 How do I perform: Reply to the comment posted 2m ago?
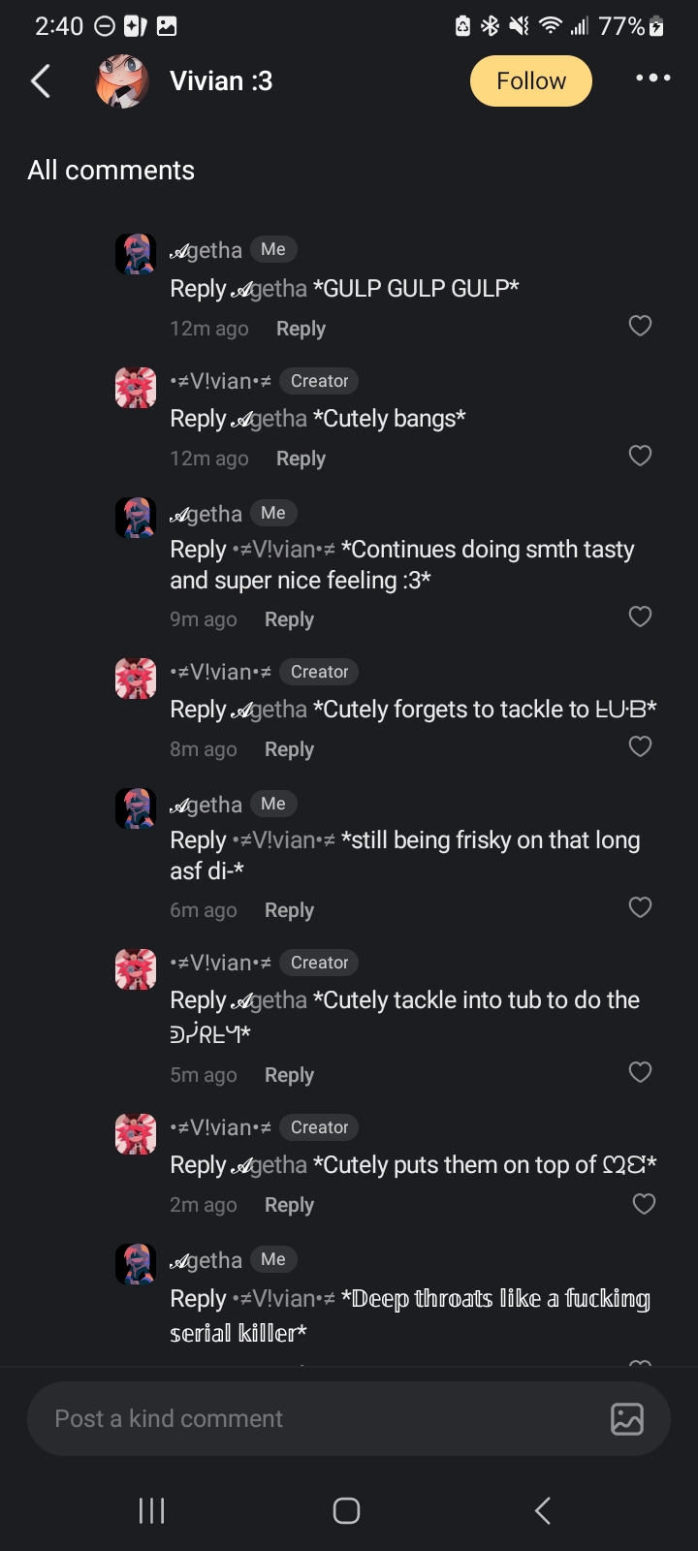click(x=289, y=1205)
